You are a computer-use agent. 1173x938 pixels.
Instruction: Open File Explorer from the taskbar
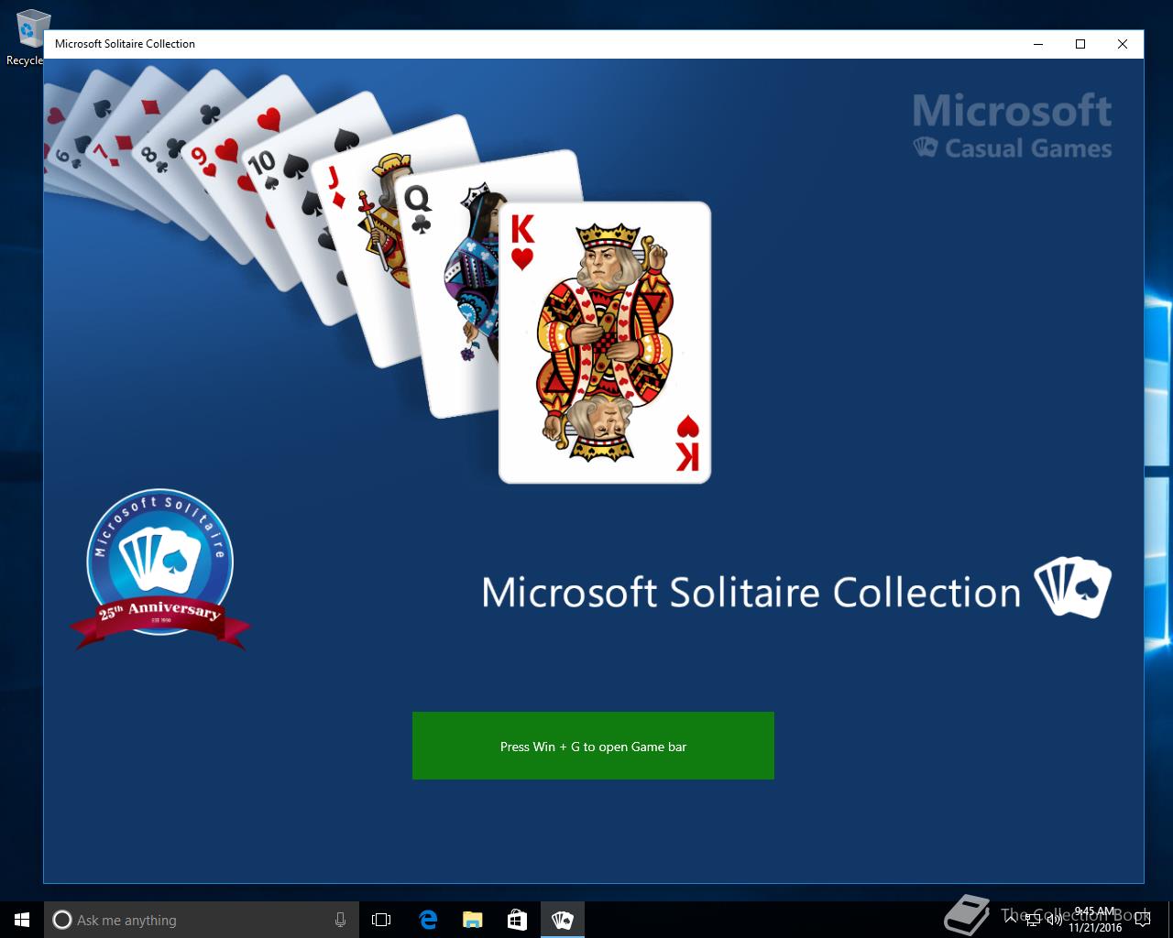click(x=473, y=920)
